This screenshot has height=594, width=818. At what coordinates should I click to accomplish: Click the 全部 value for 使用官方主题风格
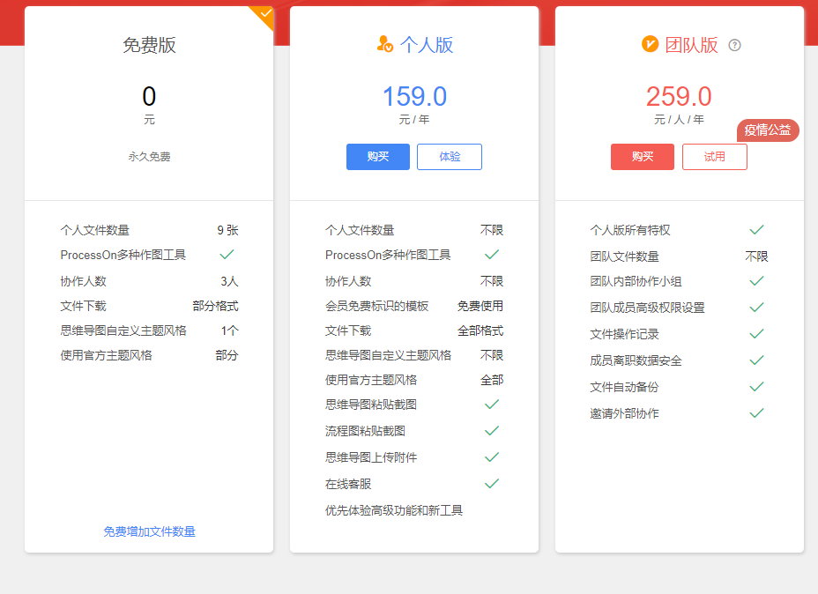coord(492,380)
